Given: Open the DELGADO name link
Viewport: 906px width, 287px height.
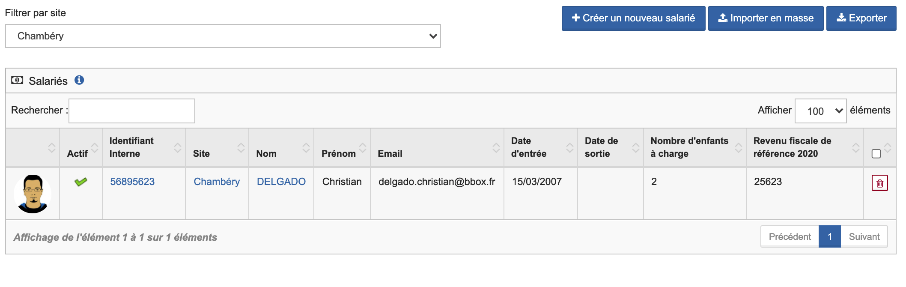Looking at the screenshot, I should tap(281, 182).
